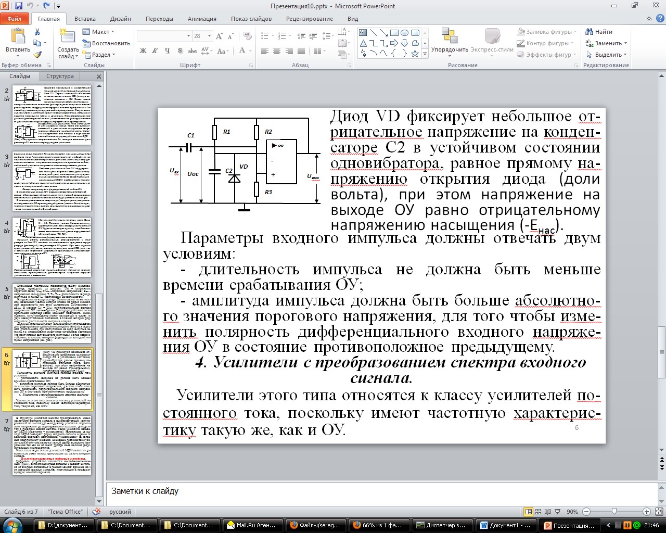Toggle Underline (Ч) formatting
Screen dimensions: 666x533
(x=167, y=51)
